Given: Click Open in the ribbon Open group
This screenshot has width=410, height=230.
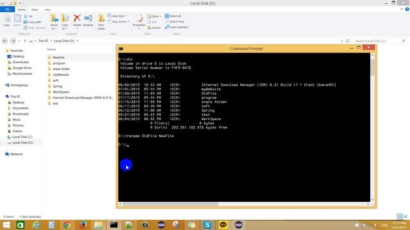Looking at the screenshot, I should point(154,16).
